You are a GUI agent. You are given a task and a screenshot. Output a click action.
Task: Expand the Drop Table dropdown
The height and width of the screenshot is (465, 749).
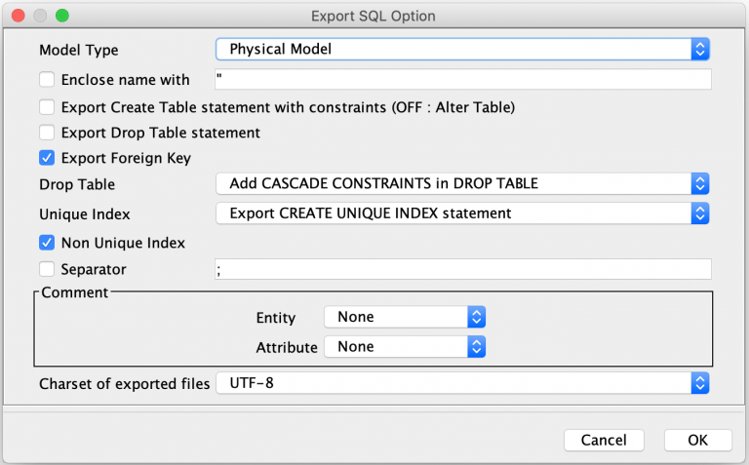(x=461, y=183)
